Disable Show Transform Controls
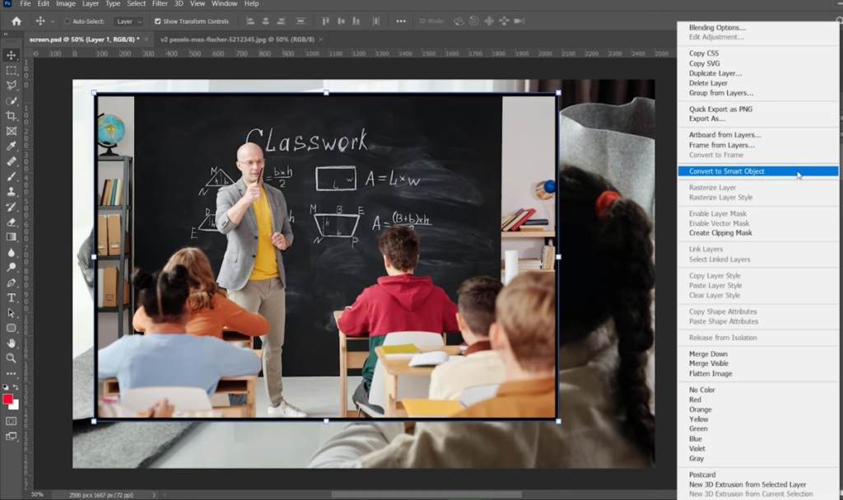The image size is (843, 500). tap(156, 21)
